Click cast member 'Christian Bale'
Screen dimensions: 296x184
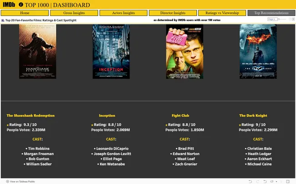(x=260, y=149)
